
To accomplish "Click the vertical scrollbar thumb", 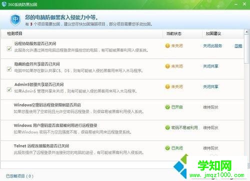I will point(246,49).
